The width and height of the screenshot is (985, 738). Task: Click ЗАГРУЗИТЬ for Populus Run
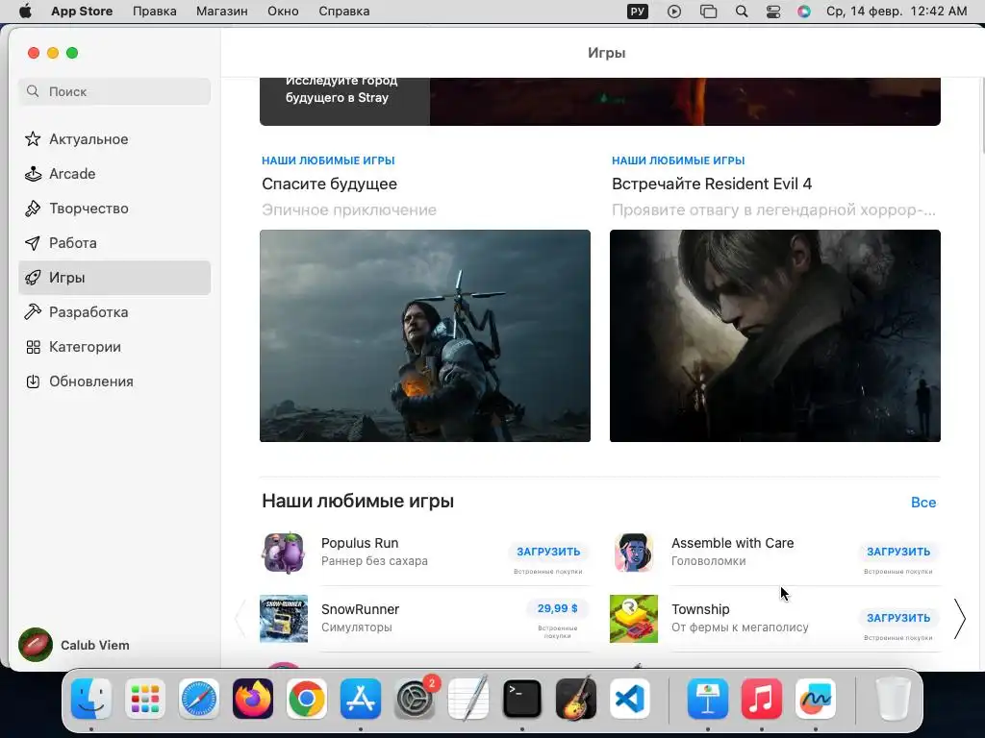pyautogui.click(x=548, y=552)
